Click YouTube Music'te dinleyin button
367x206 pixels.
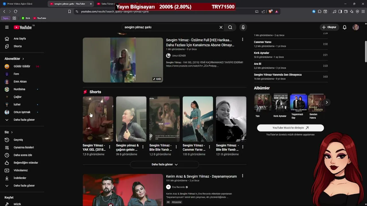point(290,128)
